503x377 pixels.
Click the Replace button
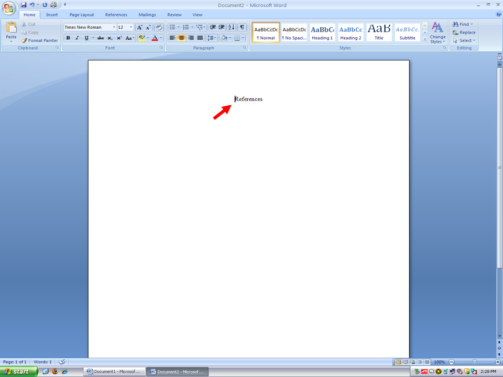(464, 32)
